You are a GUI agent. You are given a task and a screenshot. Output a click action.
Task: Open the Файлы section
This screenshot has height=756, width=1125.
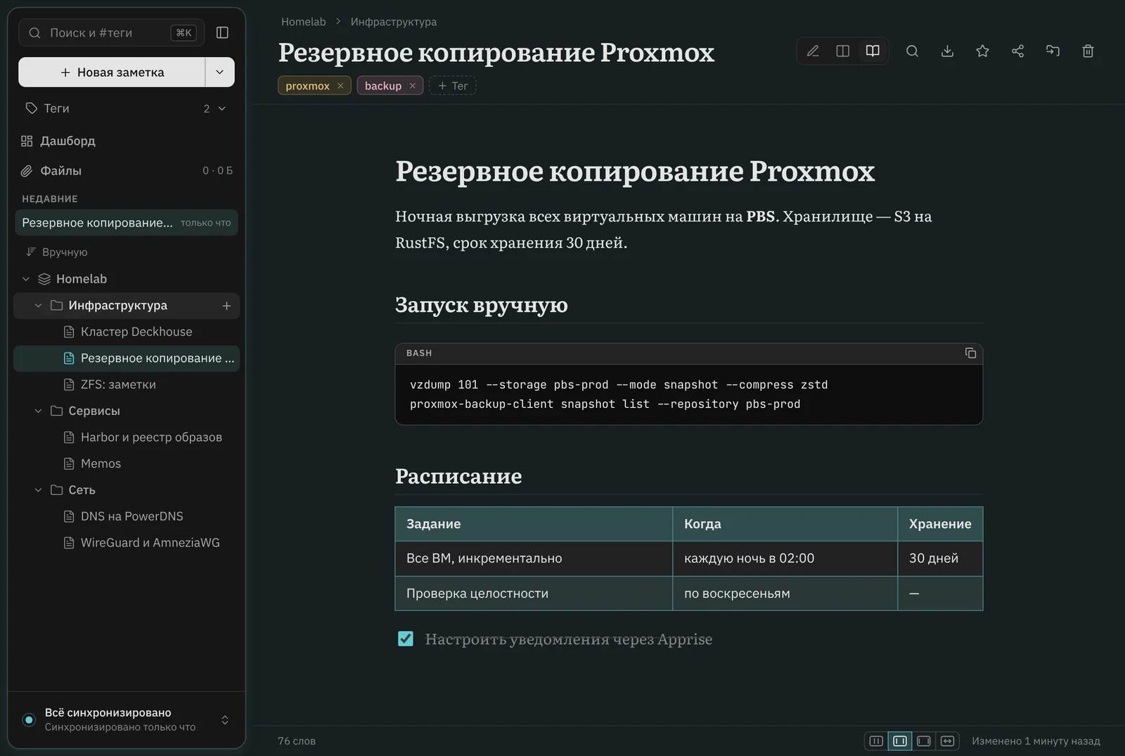(x=127, y=171)
